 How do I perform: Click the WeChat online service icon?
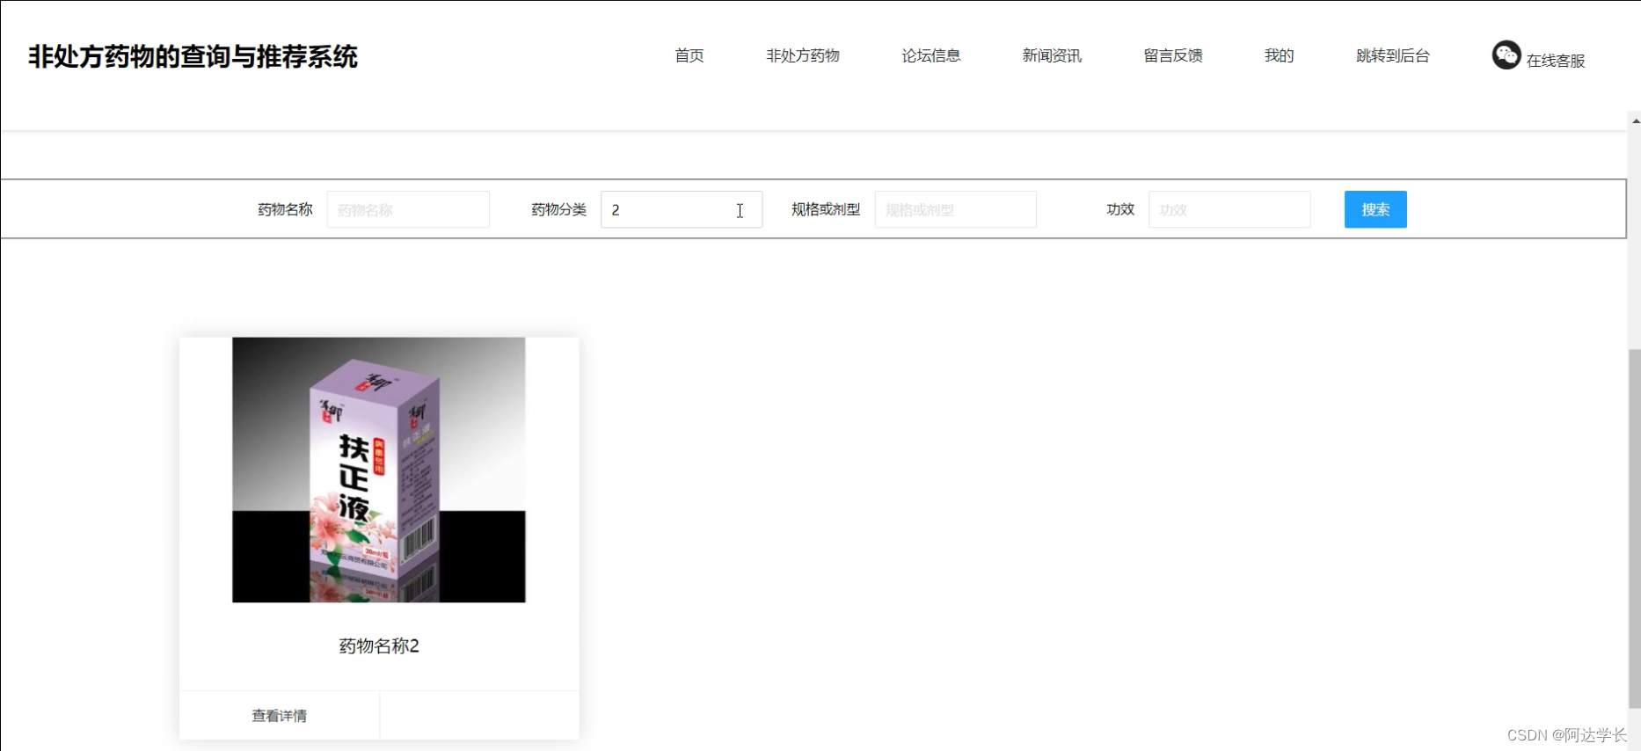coord(1506,55)
